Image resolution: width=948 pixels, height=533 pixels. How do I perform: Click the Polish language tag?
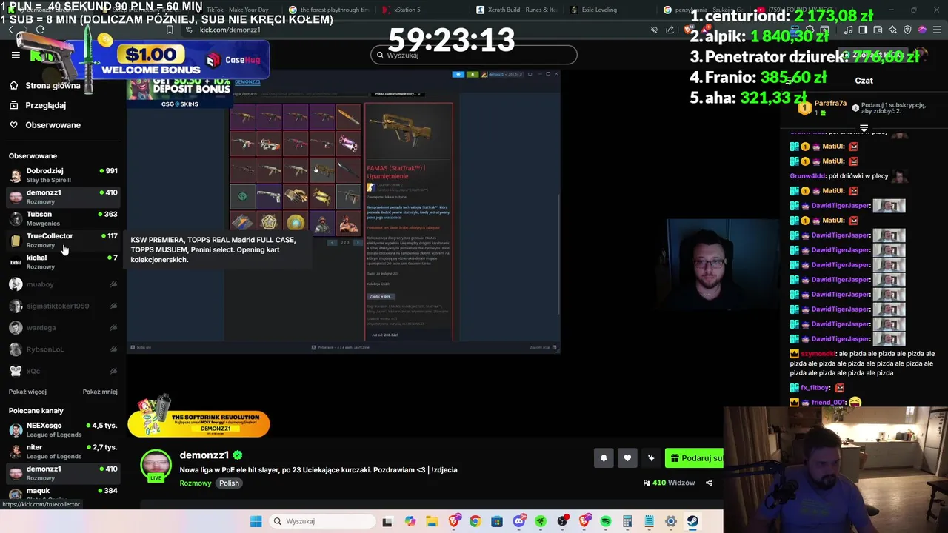coord(229,483)
